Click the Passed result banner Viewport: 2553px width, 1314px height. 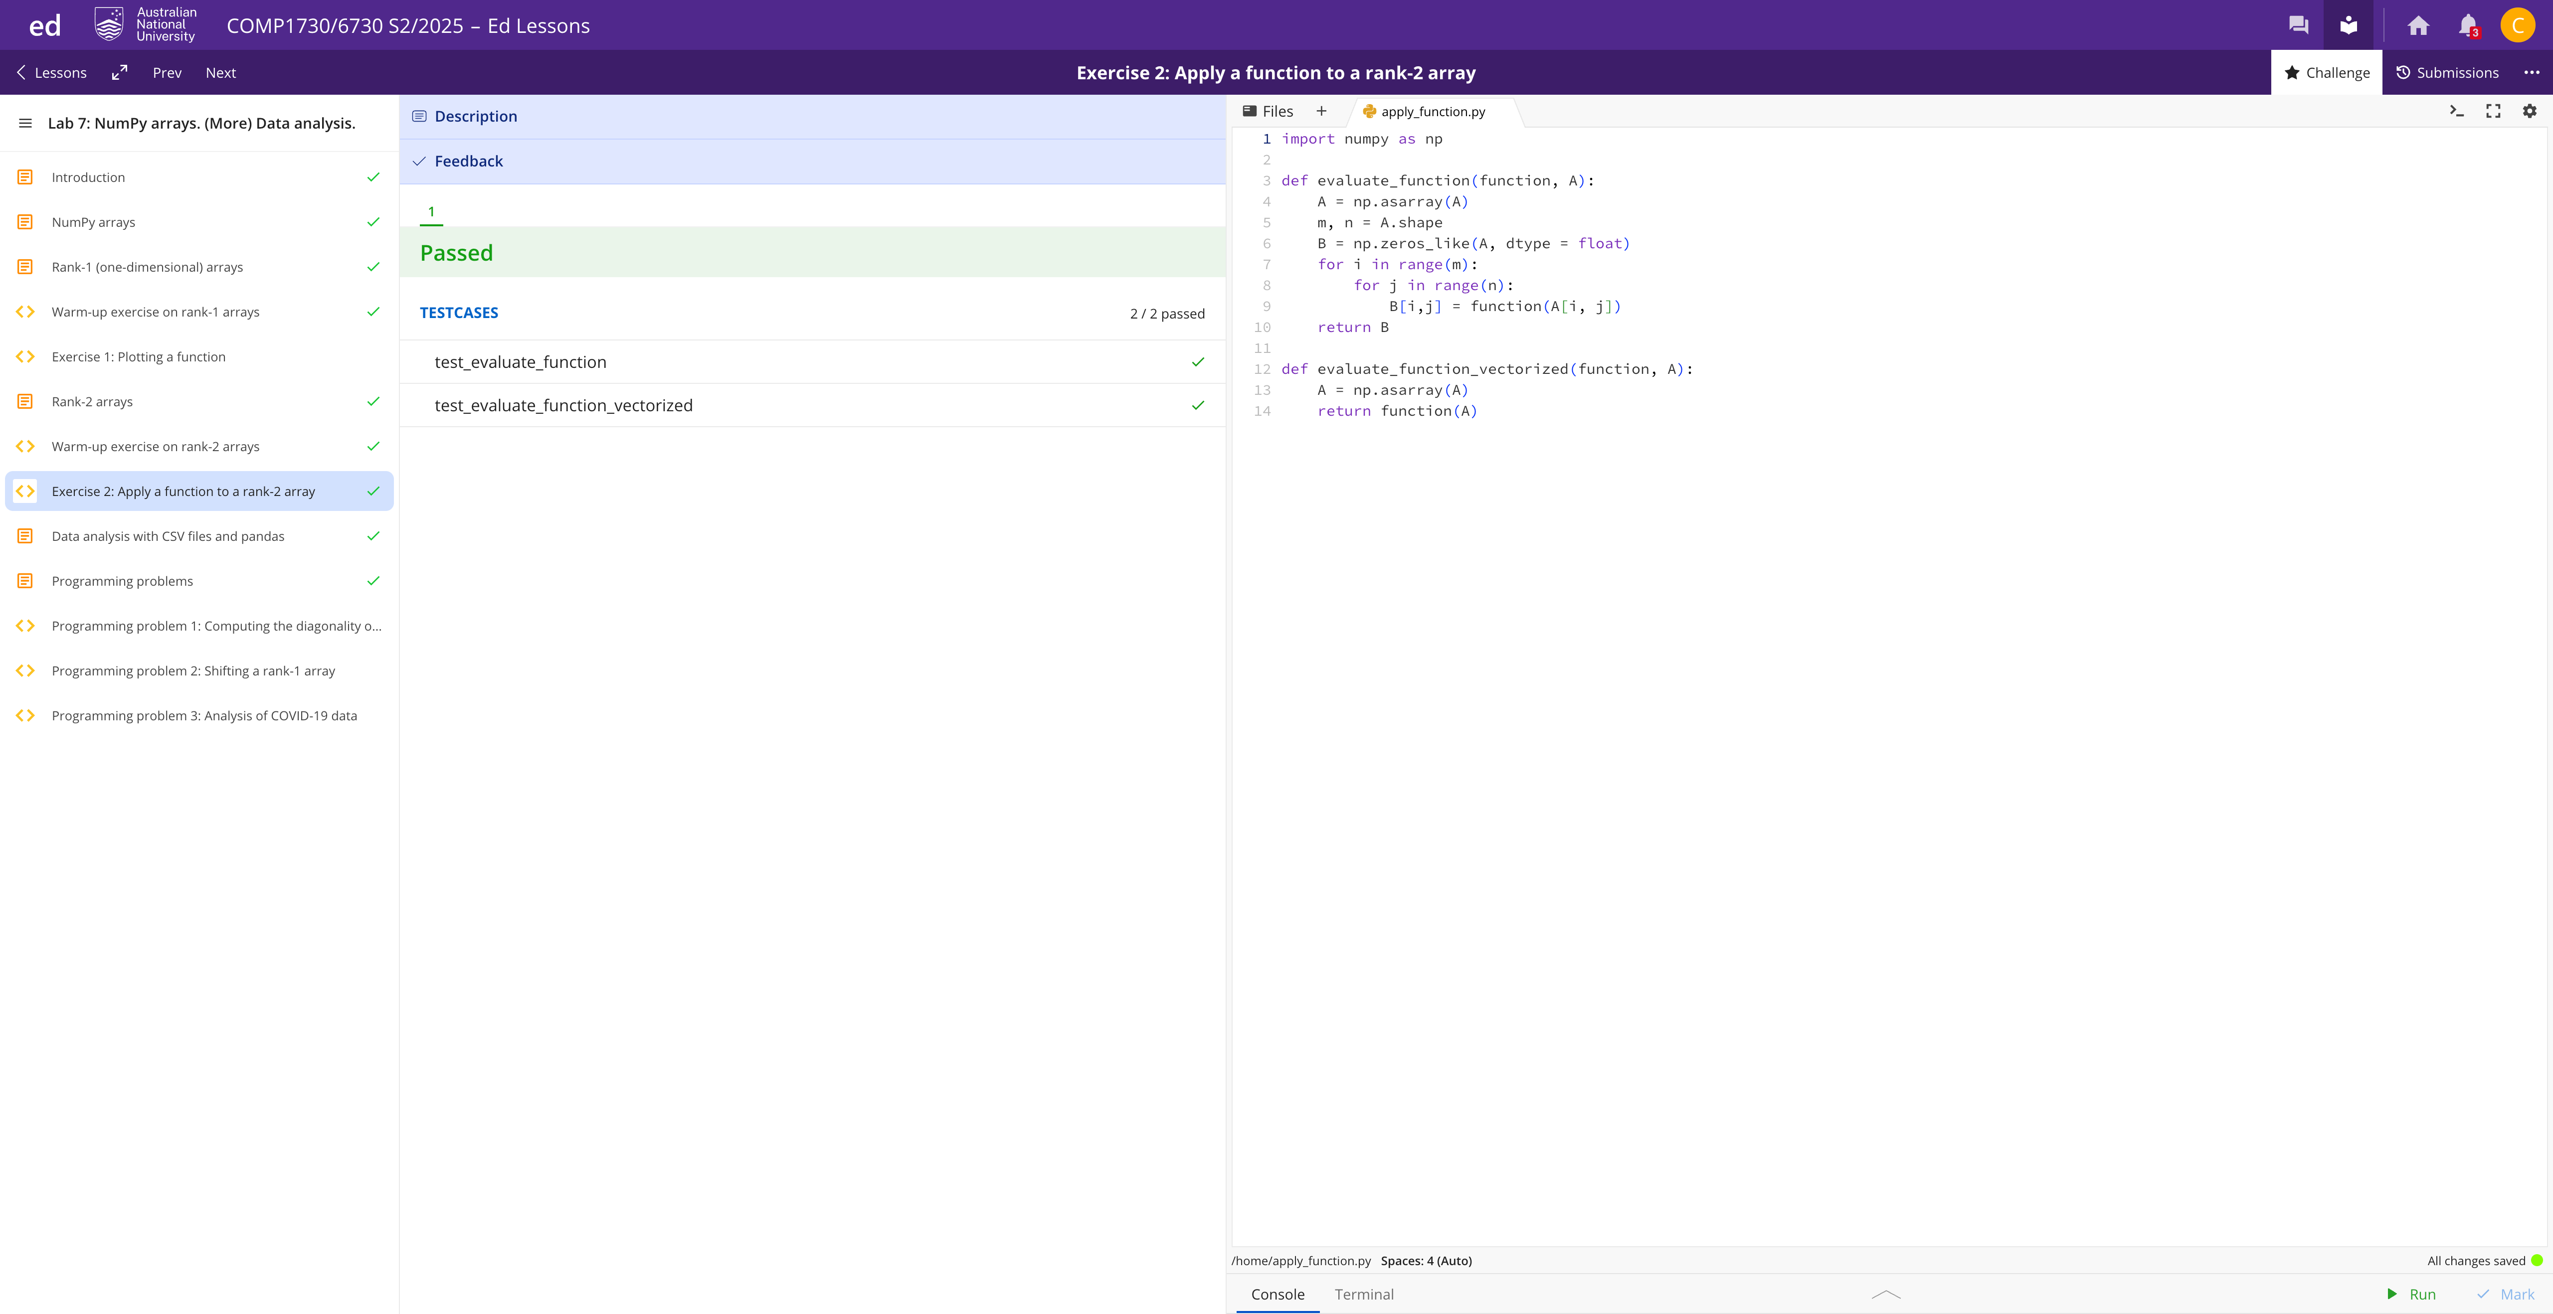pyautogui.click(x=813, y=253)
